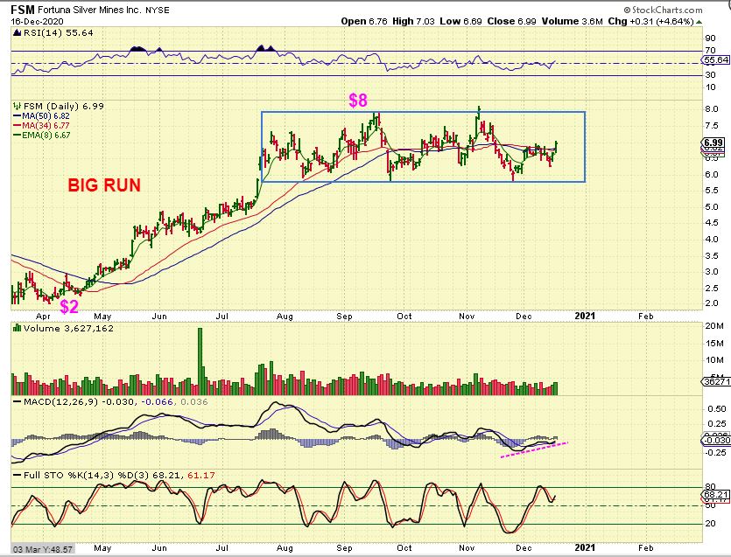Click the Close 6.99 value in the header
Screen dimensions: 731x557
[x=511, y=21]
